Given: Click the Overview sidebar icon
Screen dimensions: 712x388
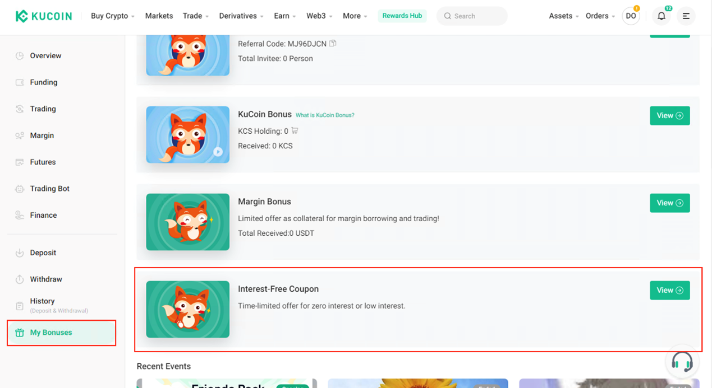Looking at the screenshot, I should click(x=20, y=55).
